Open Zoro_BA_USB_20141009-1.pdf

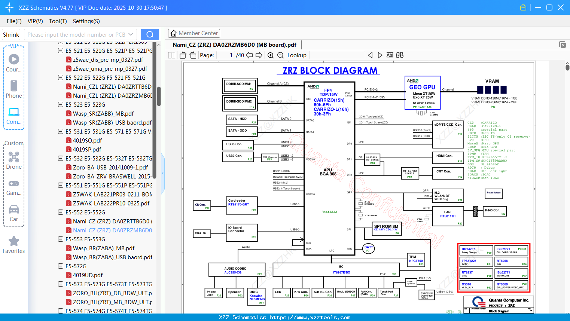[110, 167]
